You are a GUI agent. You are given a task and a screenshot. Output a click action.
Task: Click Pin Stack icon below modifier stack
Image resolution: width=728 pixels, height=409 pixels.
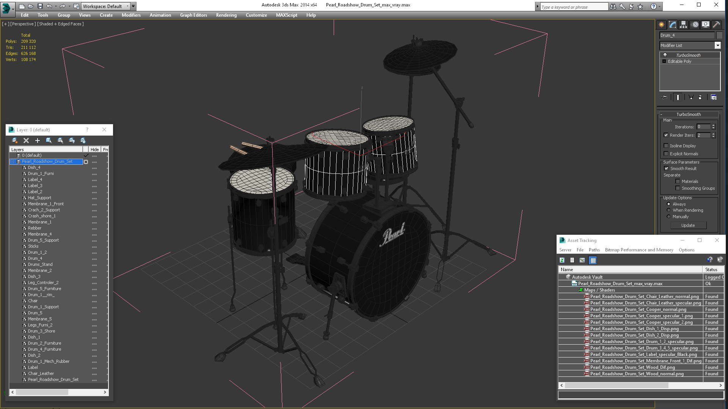[x=664, y=97]
